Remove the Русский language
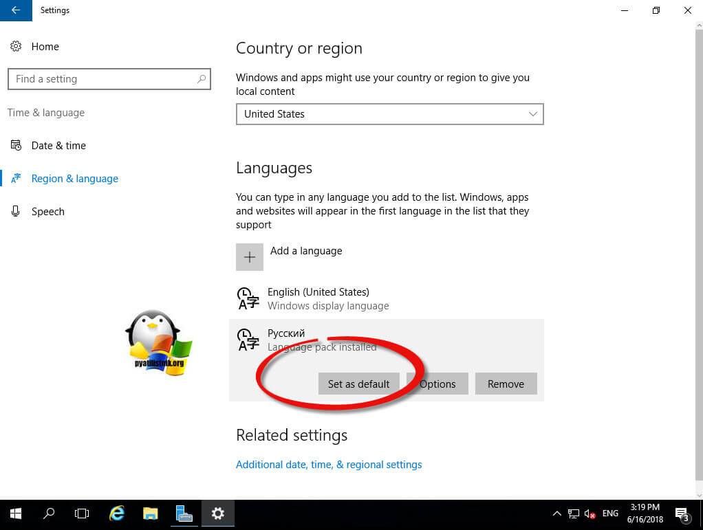 [x=506, y=384]
